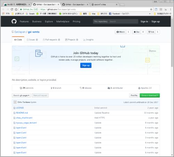Screen dimensions: 174x157
Task: Open the Add HTTPS commit message
Action: click(x=100, y=118)
